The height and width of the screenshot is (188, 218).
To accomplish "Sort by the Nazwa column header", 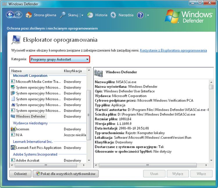I will (x=36, y=71).
